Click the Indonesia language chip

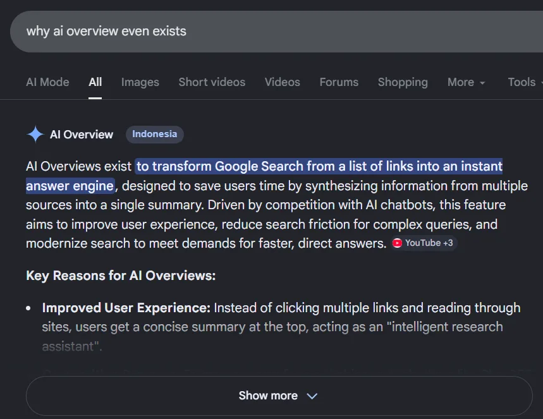(154, 134)
